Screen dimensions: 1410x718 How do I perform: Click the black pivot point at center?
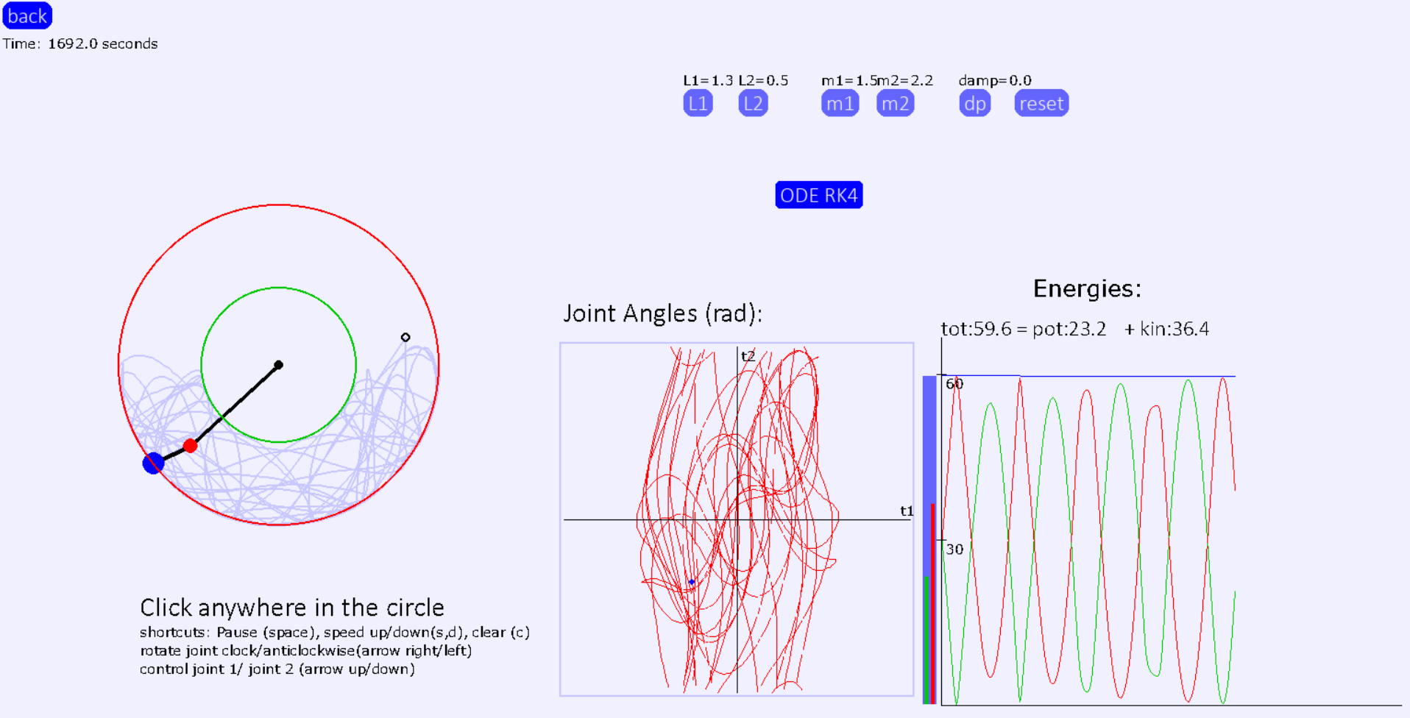click(x=278, y=364)
